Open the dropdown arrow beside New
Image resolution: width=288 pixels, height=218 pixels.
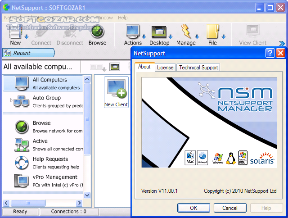point(27,36)
